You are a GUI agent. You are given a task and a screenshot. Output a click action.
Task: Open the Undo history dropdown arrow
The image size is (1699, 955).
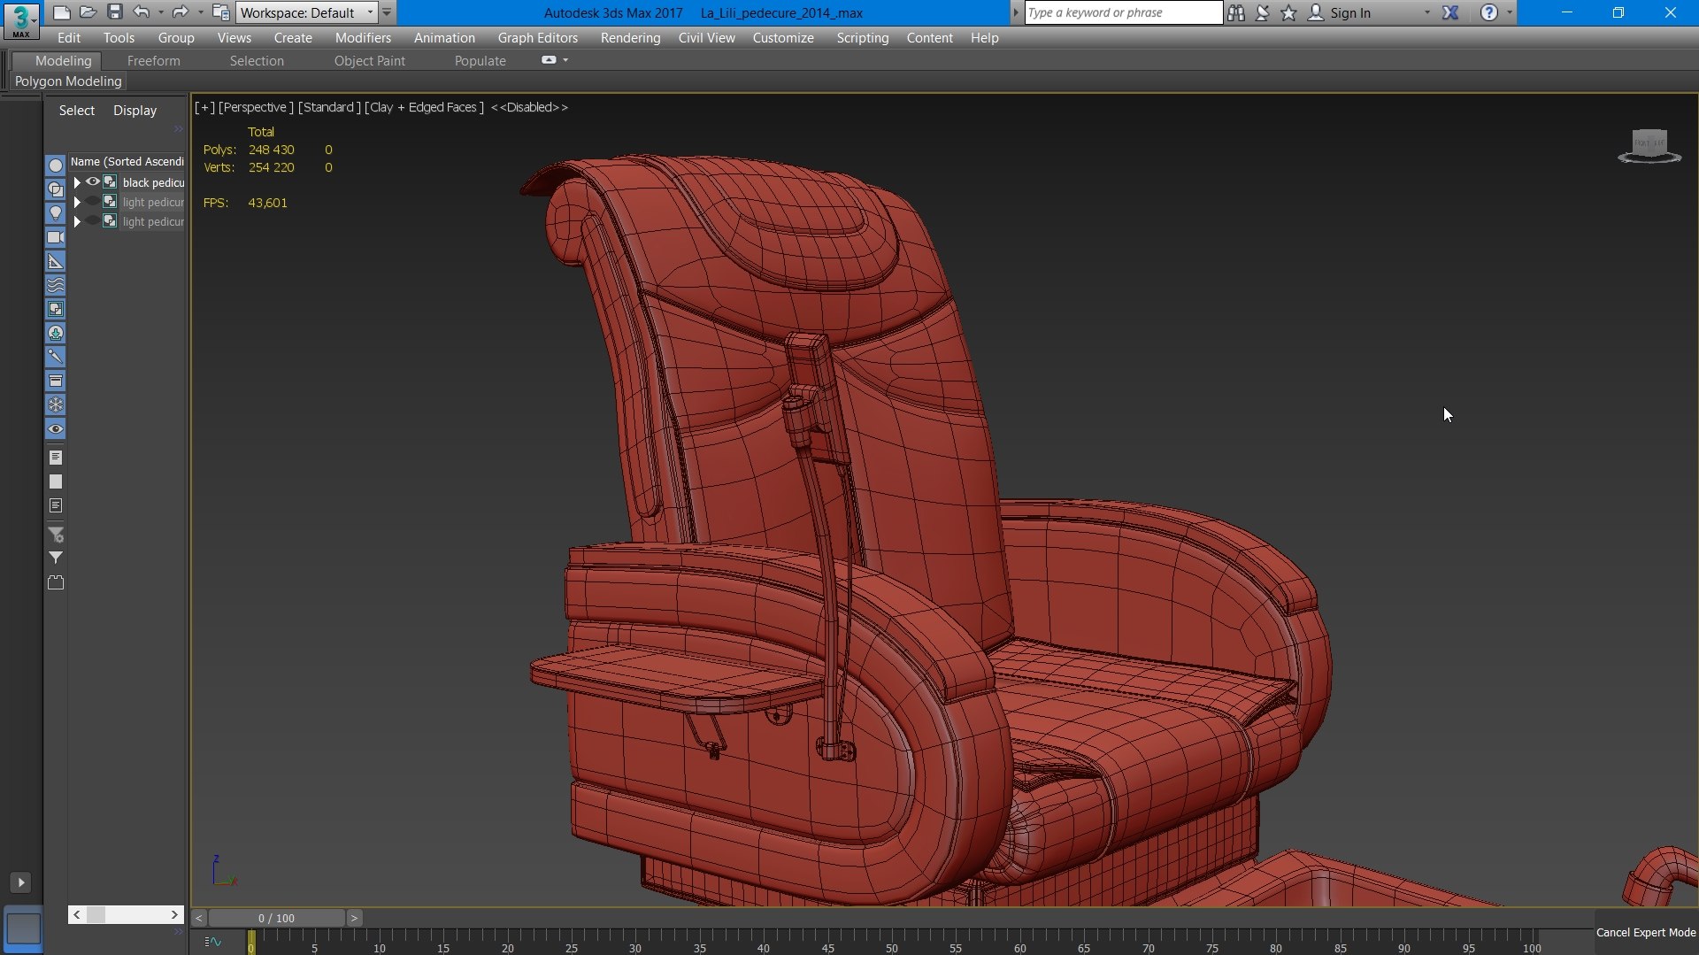(160, 12)
